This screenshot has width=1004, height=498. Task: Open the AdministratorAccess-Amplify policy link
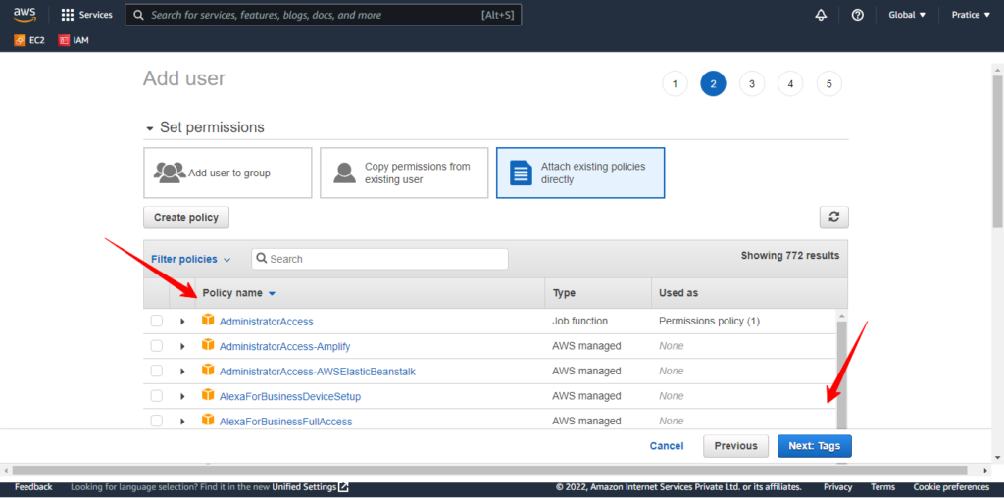pyautogui.click(x=285, y=346)
